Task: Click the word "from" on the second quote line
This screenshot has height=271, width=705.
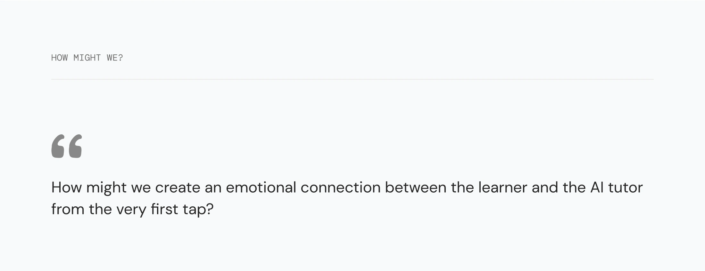Action: click(68, 209)
